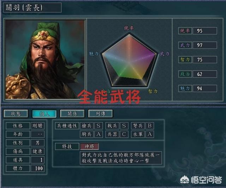
Task: Click the 兵器 C rating box
Action: point(124,134)
